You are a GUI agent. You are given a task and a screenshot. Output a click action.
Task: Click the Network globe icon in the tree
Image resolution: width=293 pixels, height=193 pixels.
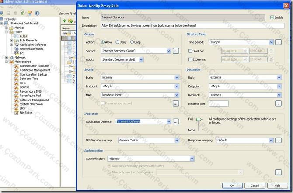click(x=11, y=58)
